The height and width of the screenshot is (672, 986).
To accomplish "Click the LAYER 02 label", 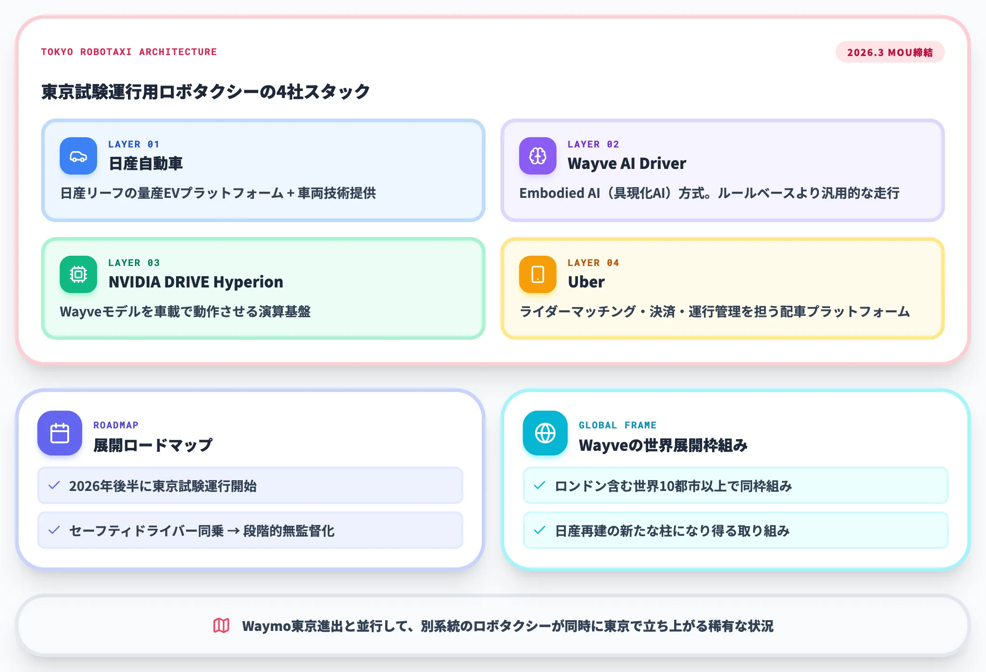I will click(593, 144).
